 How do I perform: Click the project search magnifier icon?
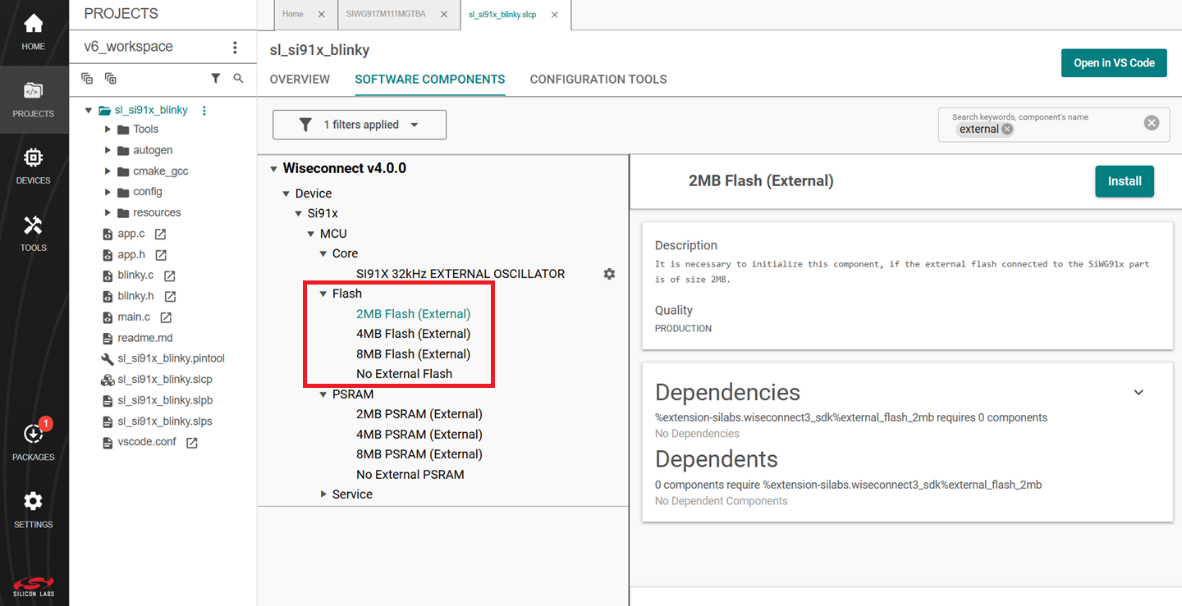click(238, 78)
